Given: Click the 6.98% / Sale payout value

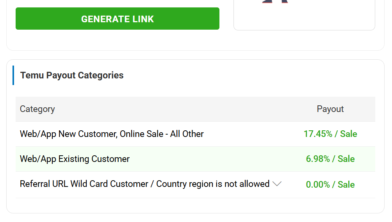Looking at the screenshot, I should point(330,159).
